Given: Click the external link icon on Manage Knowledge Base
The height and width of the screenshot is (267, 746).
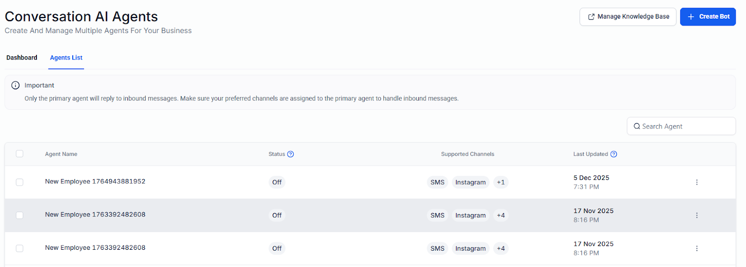Looking at the screenshot, I should tap(591, 17).
